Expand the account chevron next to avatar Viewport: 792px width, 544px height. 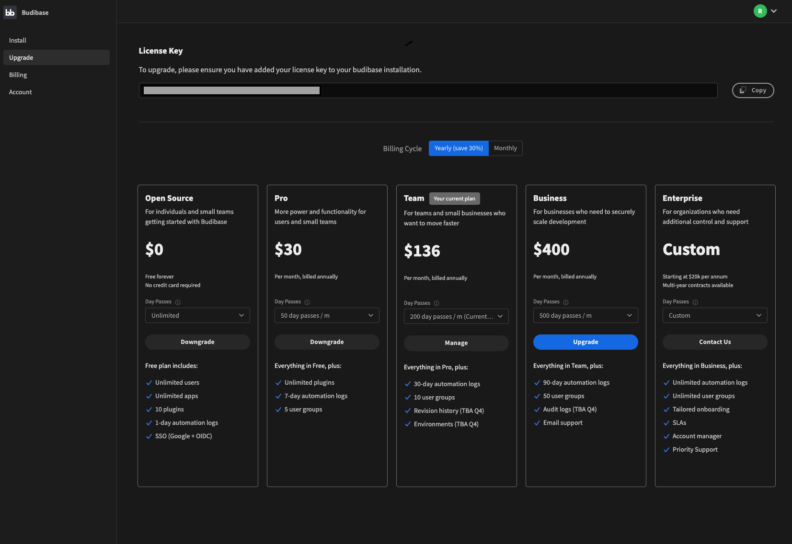[x=774, y=11]
